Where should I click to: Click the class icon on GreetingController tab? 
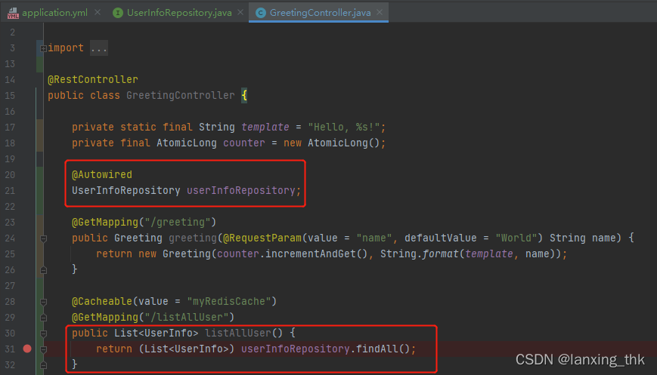click(x=261, y=13)
